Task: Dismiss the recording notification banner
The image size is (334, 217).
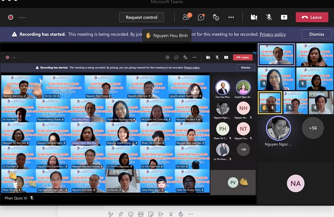Action: (x=316, y=34)
